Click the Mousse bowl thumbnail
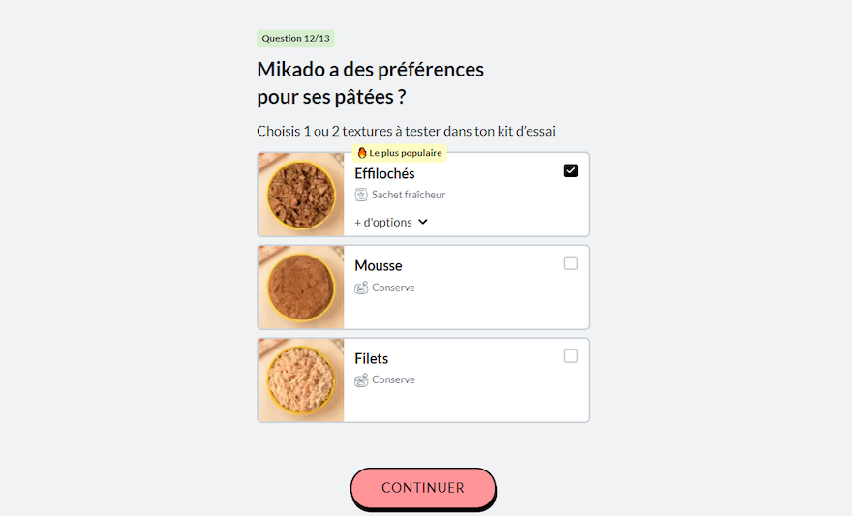Image resolution: width=852 pixels, height=516 pixels. coord(301,288)
